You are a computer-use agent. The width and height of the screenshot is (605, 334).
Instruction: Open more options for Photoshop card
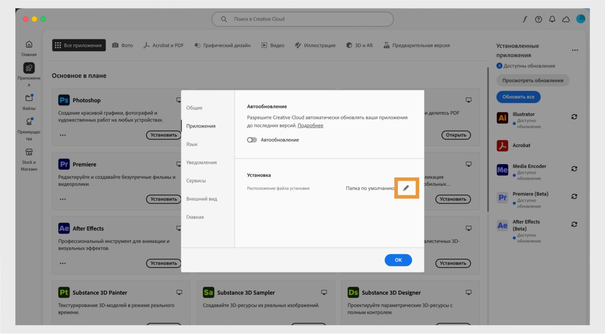pyautogui.click(x=63, y=135)
